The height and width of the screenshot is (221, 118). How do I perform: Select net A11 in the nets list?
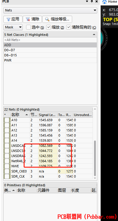point(48,125)
